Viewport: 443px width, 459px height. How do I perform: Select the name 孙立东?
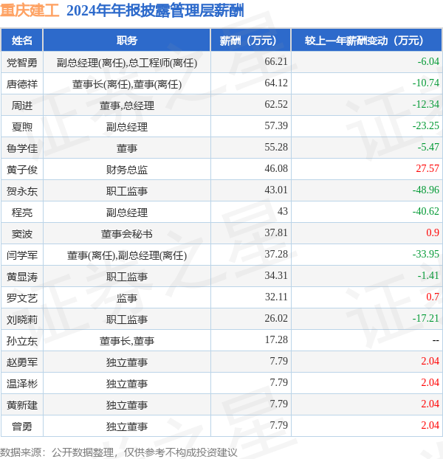pyautogui.click(x=22, y=341)
